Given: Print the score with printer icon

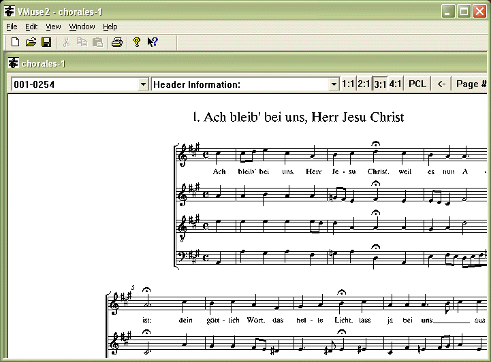Looking at the screenshot, I should click(x=117, y=42).
